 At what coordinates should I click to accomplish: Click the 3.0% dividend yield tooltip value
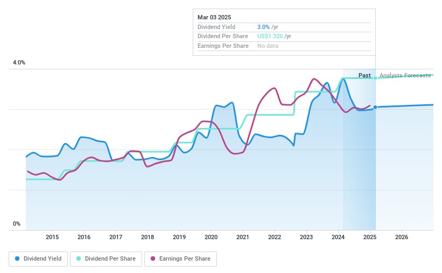[x=264, y=26]
